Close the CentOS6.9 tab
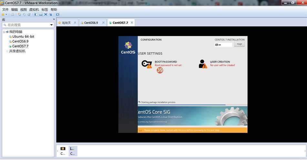The height and width of the screenshot is (160, 307). coord(103,23)
